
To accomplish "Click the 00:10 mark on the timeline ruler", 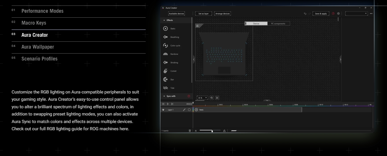I will (321, 104).
